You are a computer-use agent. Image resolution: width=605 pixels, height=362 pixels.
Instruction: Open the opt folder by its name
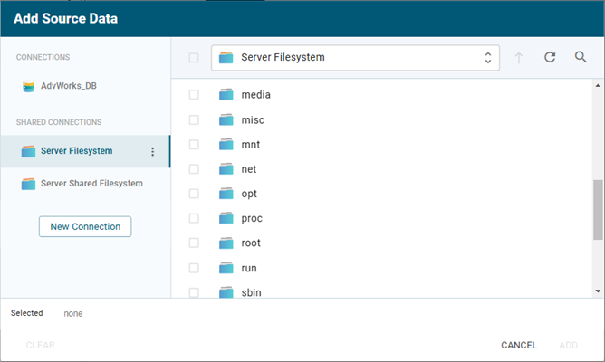tap(250, 194)
